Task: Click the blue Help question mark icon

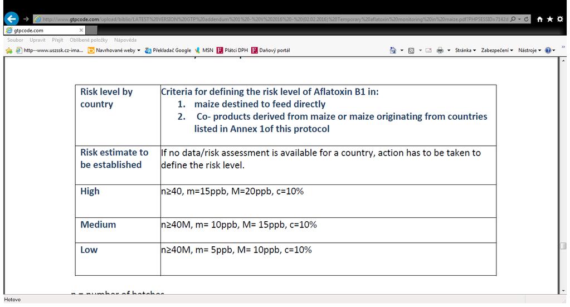Action: click(x=548, y=51)
